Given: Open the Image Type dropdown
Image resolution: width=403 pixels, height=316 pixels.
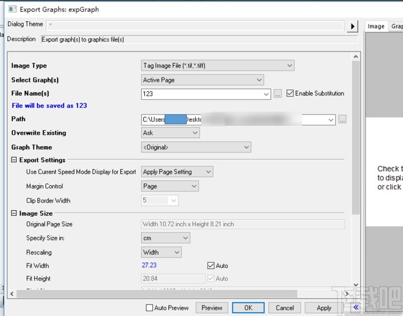Looking at the screenshot, I should 218,65.
